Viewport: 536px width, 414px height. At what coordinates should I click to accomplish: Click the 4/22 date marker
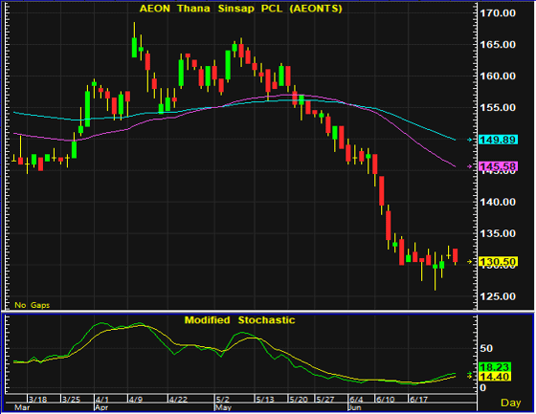pyautogui.click(x=178, y=400)
